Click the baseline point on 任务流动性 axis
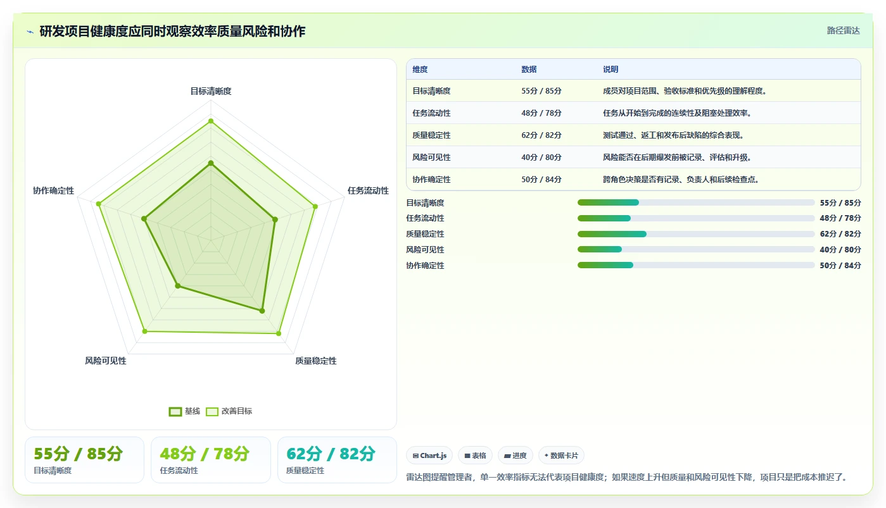Screen dimensions: 886x508 click(275, 220)
